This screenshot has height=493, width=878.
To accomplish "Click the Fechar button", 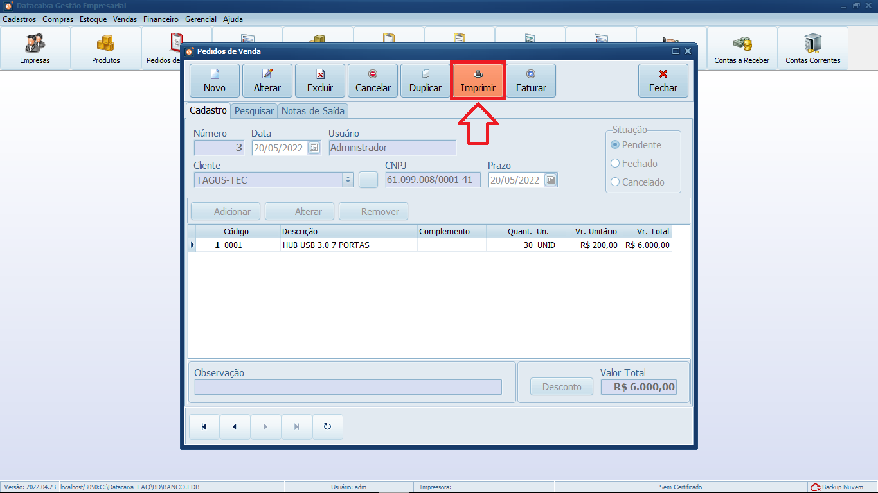I will click(x=663, y=81).
